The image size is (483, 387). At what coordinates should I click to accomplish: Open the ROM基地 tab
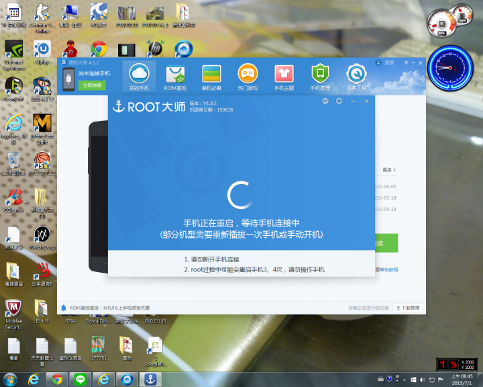point(175,77)
